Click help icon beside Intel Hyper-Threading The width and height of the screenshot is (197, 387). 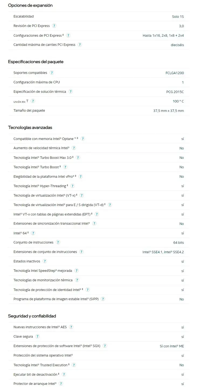72,186
